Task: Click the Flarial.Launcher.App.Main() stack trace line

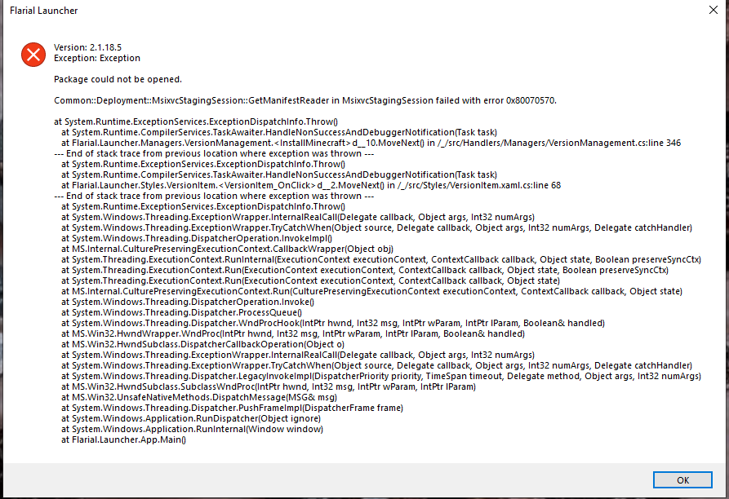Action: [x=123, y=439]
